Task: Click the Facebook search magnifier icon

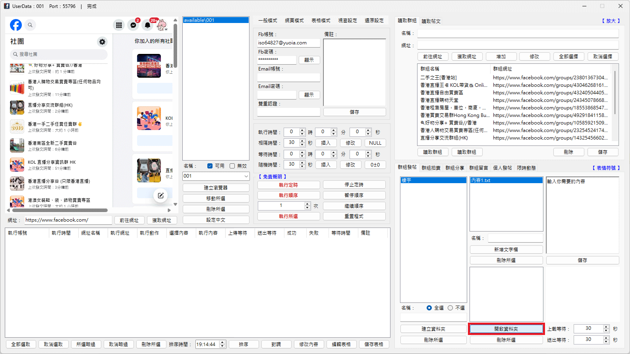Action: pos(30,25)
